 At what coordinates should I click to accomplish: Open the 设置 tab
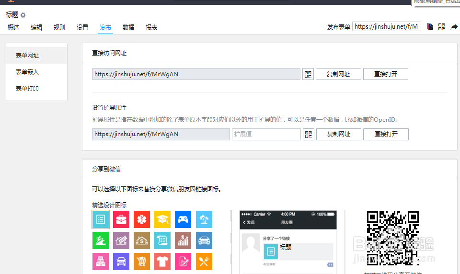pos(82,28)
